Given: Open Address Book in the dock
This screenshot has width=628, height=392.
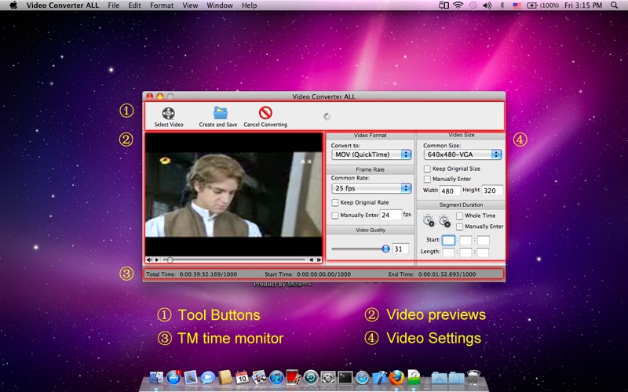Looking at the screenshot, I should (x=225, y=377).
